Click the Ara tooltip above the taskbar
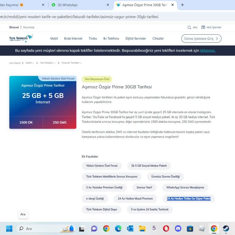 click(23, 214)
